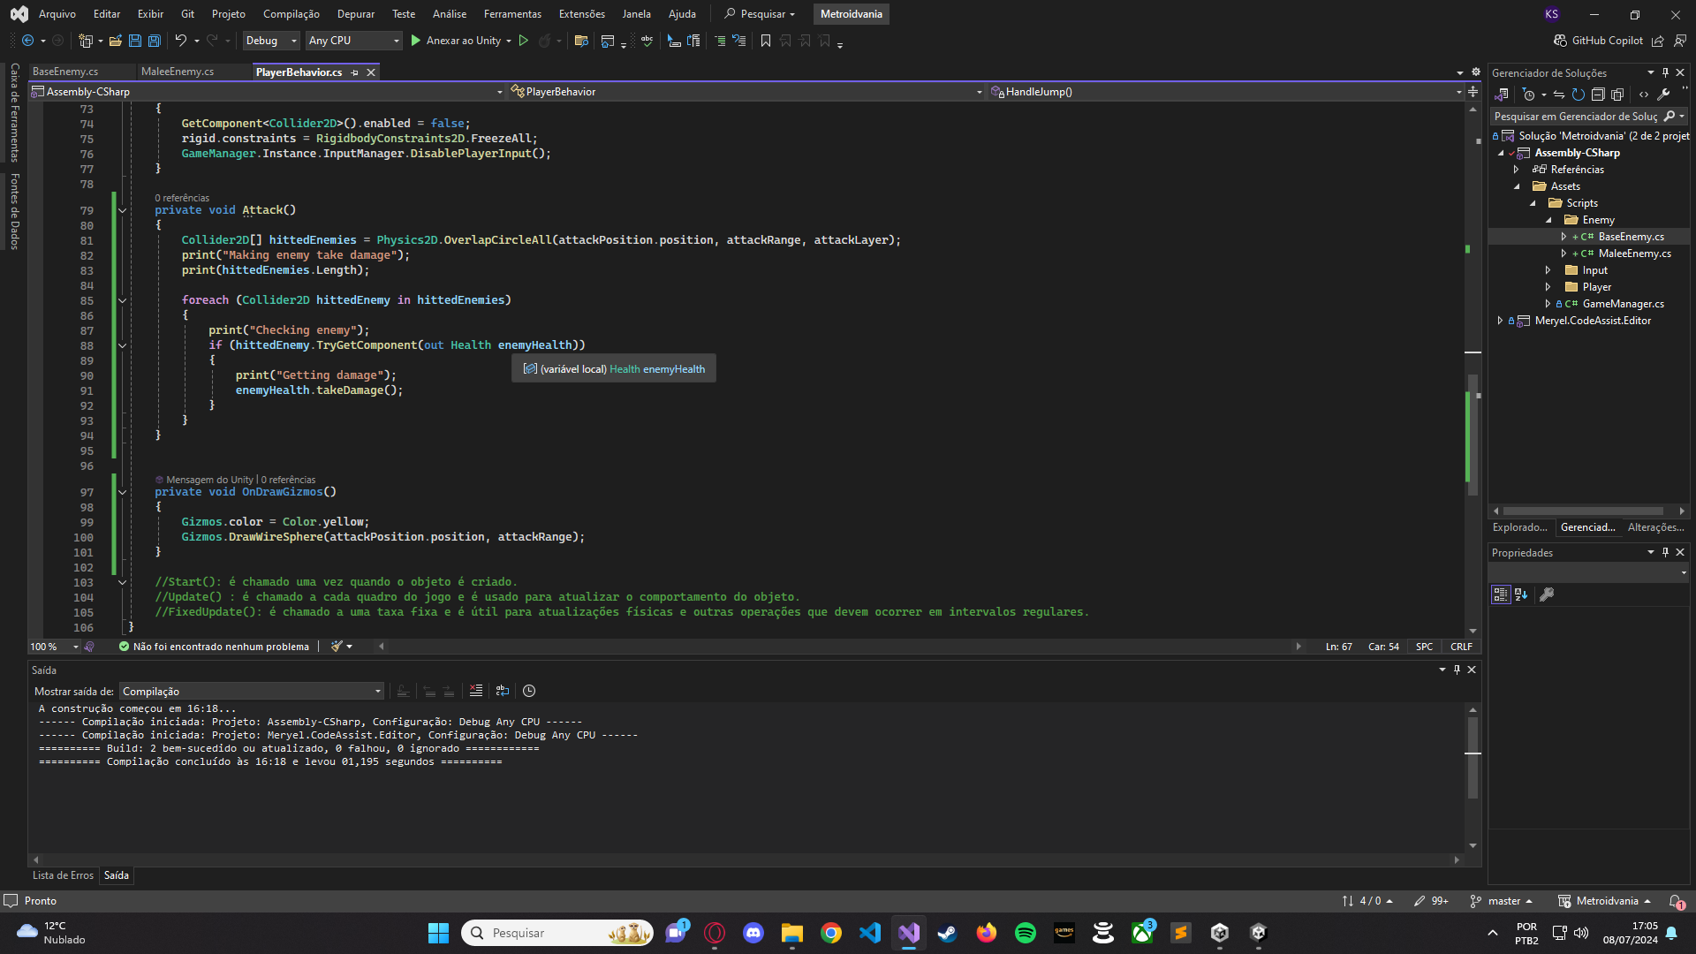This screenshot has height=954, width=1696.
Task: Undo the last action
Action: click(x=180, y=41)
